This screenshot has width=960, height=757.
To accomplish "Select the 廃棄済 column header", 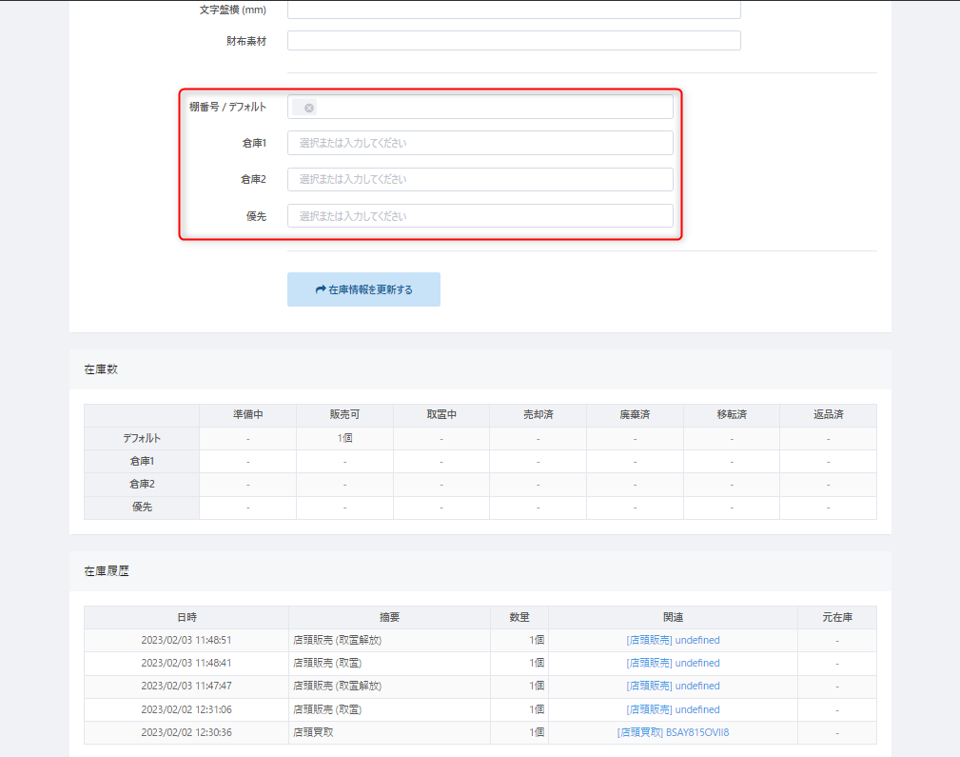I will point(635,415).
